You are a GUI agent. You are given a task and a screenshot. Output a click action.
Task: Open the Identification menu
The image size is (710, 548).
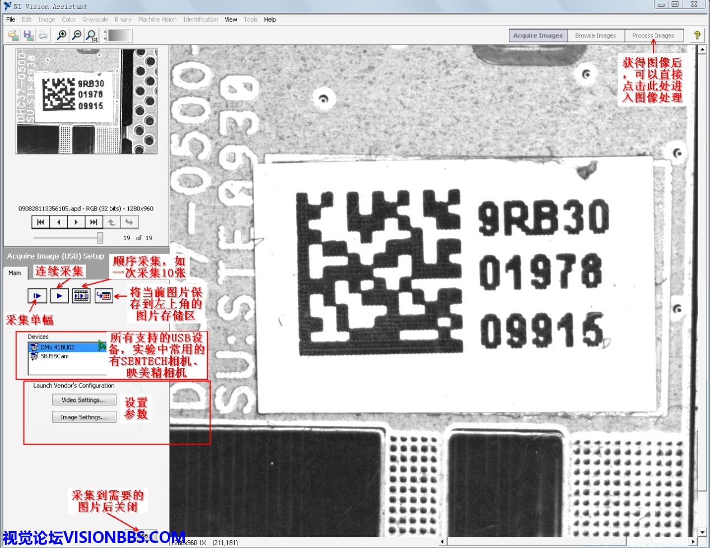[x=200, y=20]
